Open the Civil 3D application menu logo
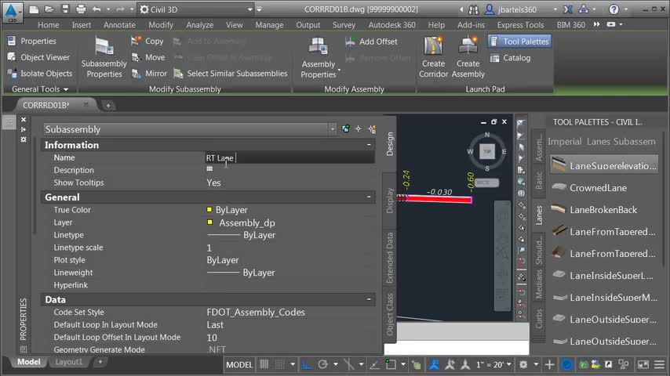This screenshot has height=376, width=670. (12, 12)
